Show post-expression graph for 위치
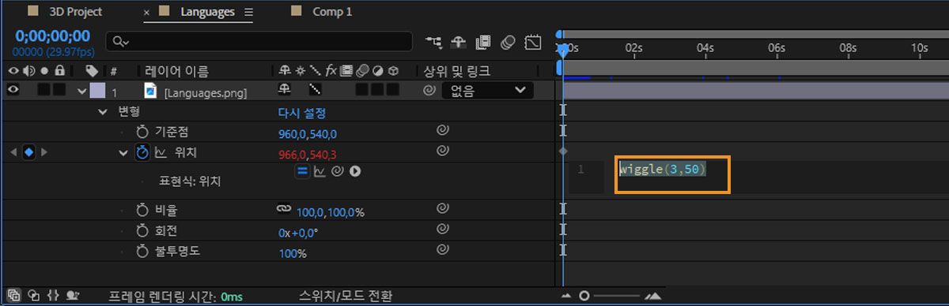The height and width of the screenshot is (306, 949). [319, 170]
